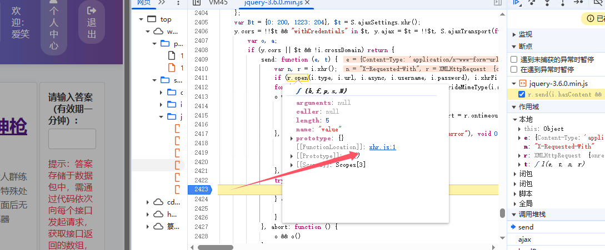Click the horizontal scrollbar under the code editor
Screen dimensions: 605x250
click(216, 247)
